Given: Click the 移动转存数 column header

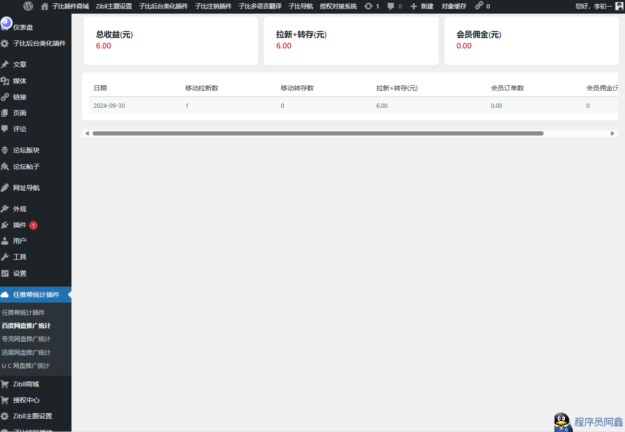Looking at the screenshot, I should click(297, 88).
